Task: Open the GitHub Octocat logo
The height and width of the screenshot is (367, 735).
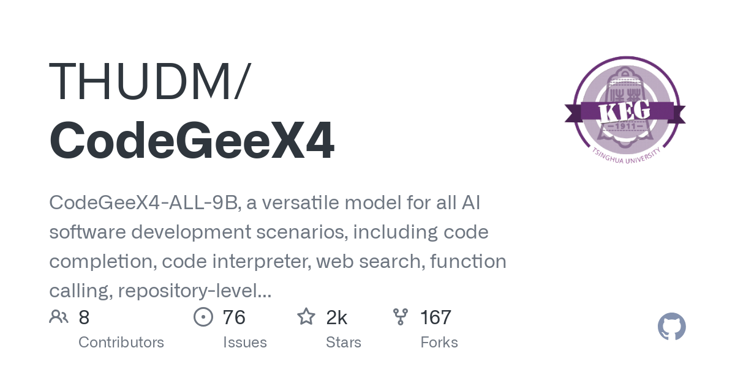Action: pyautogui.click(x=672, y=327)
